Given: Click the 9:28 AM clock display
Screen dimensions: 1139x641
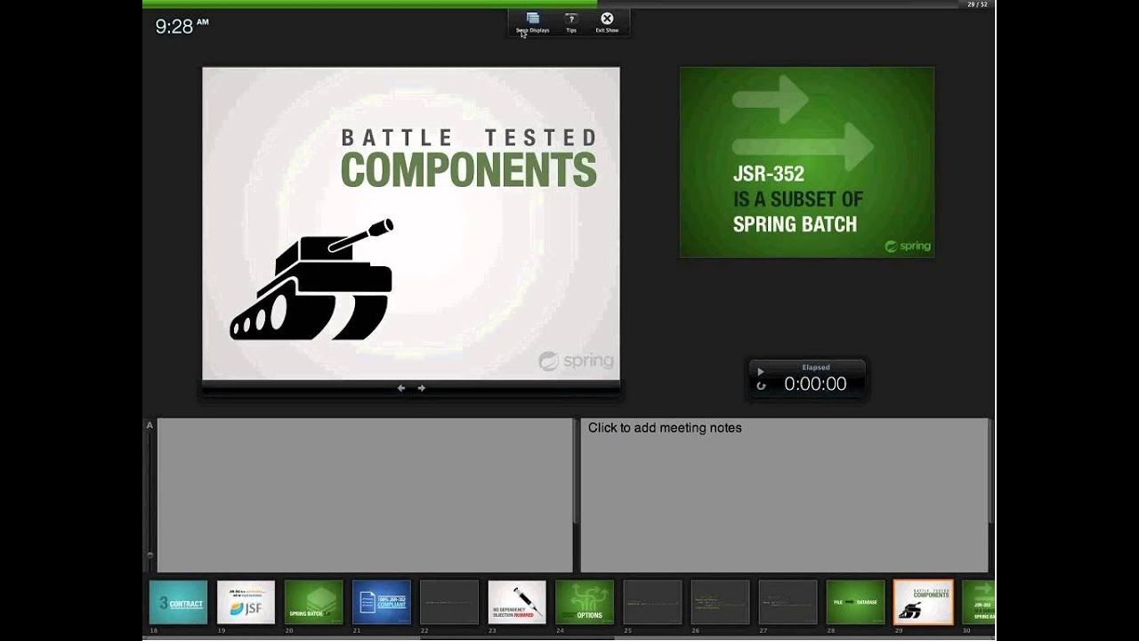Looking at the screenshot, I should coord(182,26).
